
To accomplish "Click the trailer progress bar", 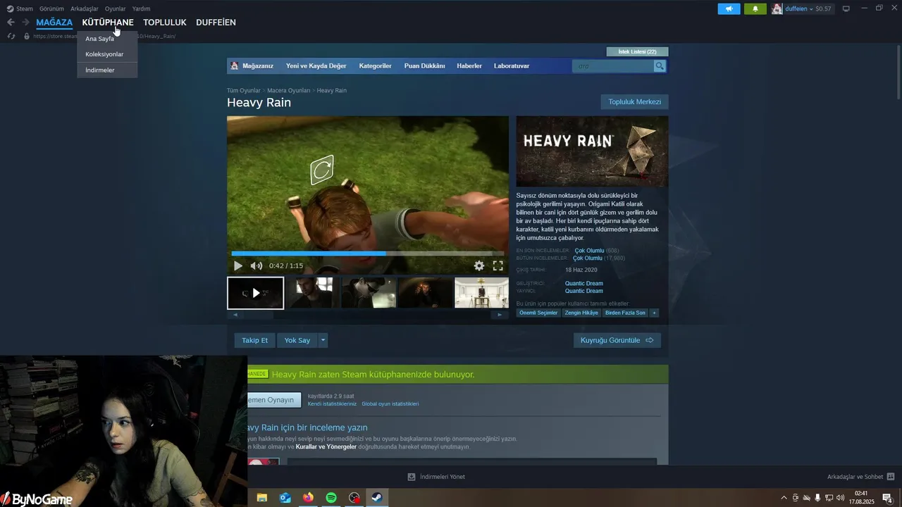I will pyautogui.click(x=368, y=254).
